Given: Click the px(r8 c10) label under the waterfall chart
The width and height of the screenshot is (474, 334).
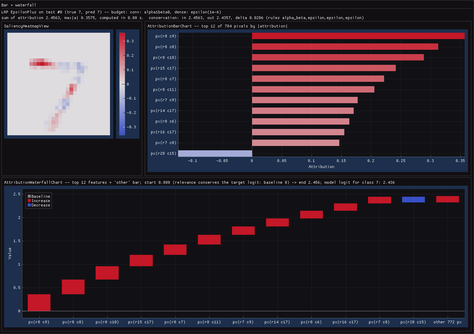Looking at the screenshot, I should 107,322.
